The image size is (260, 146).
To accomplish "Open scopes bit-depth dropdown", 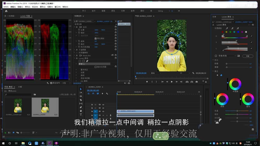I will (67, 83).
